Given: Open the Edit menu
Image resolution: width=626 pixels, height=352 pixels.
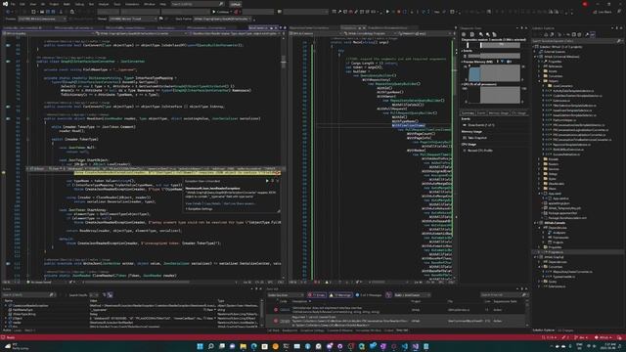Looking at the screenshot, I should pos(22,4).
